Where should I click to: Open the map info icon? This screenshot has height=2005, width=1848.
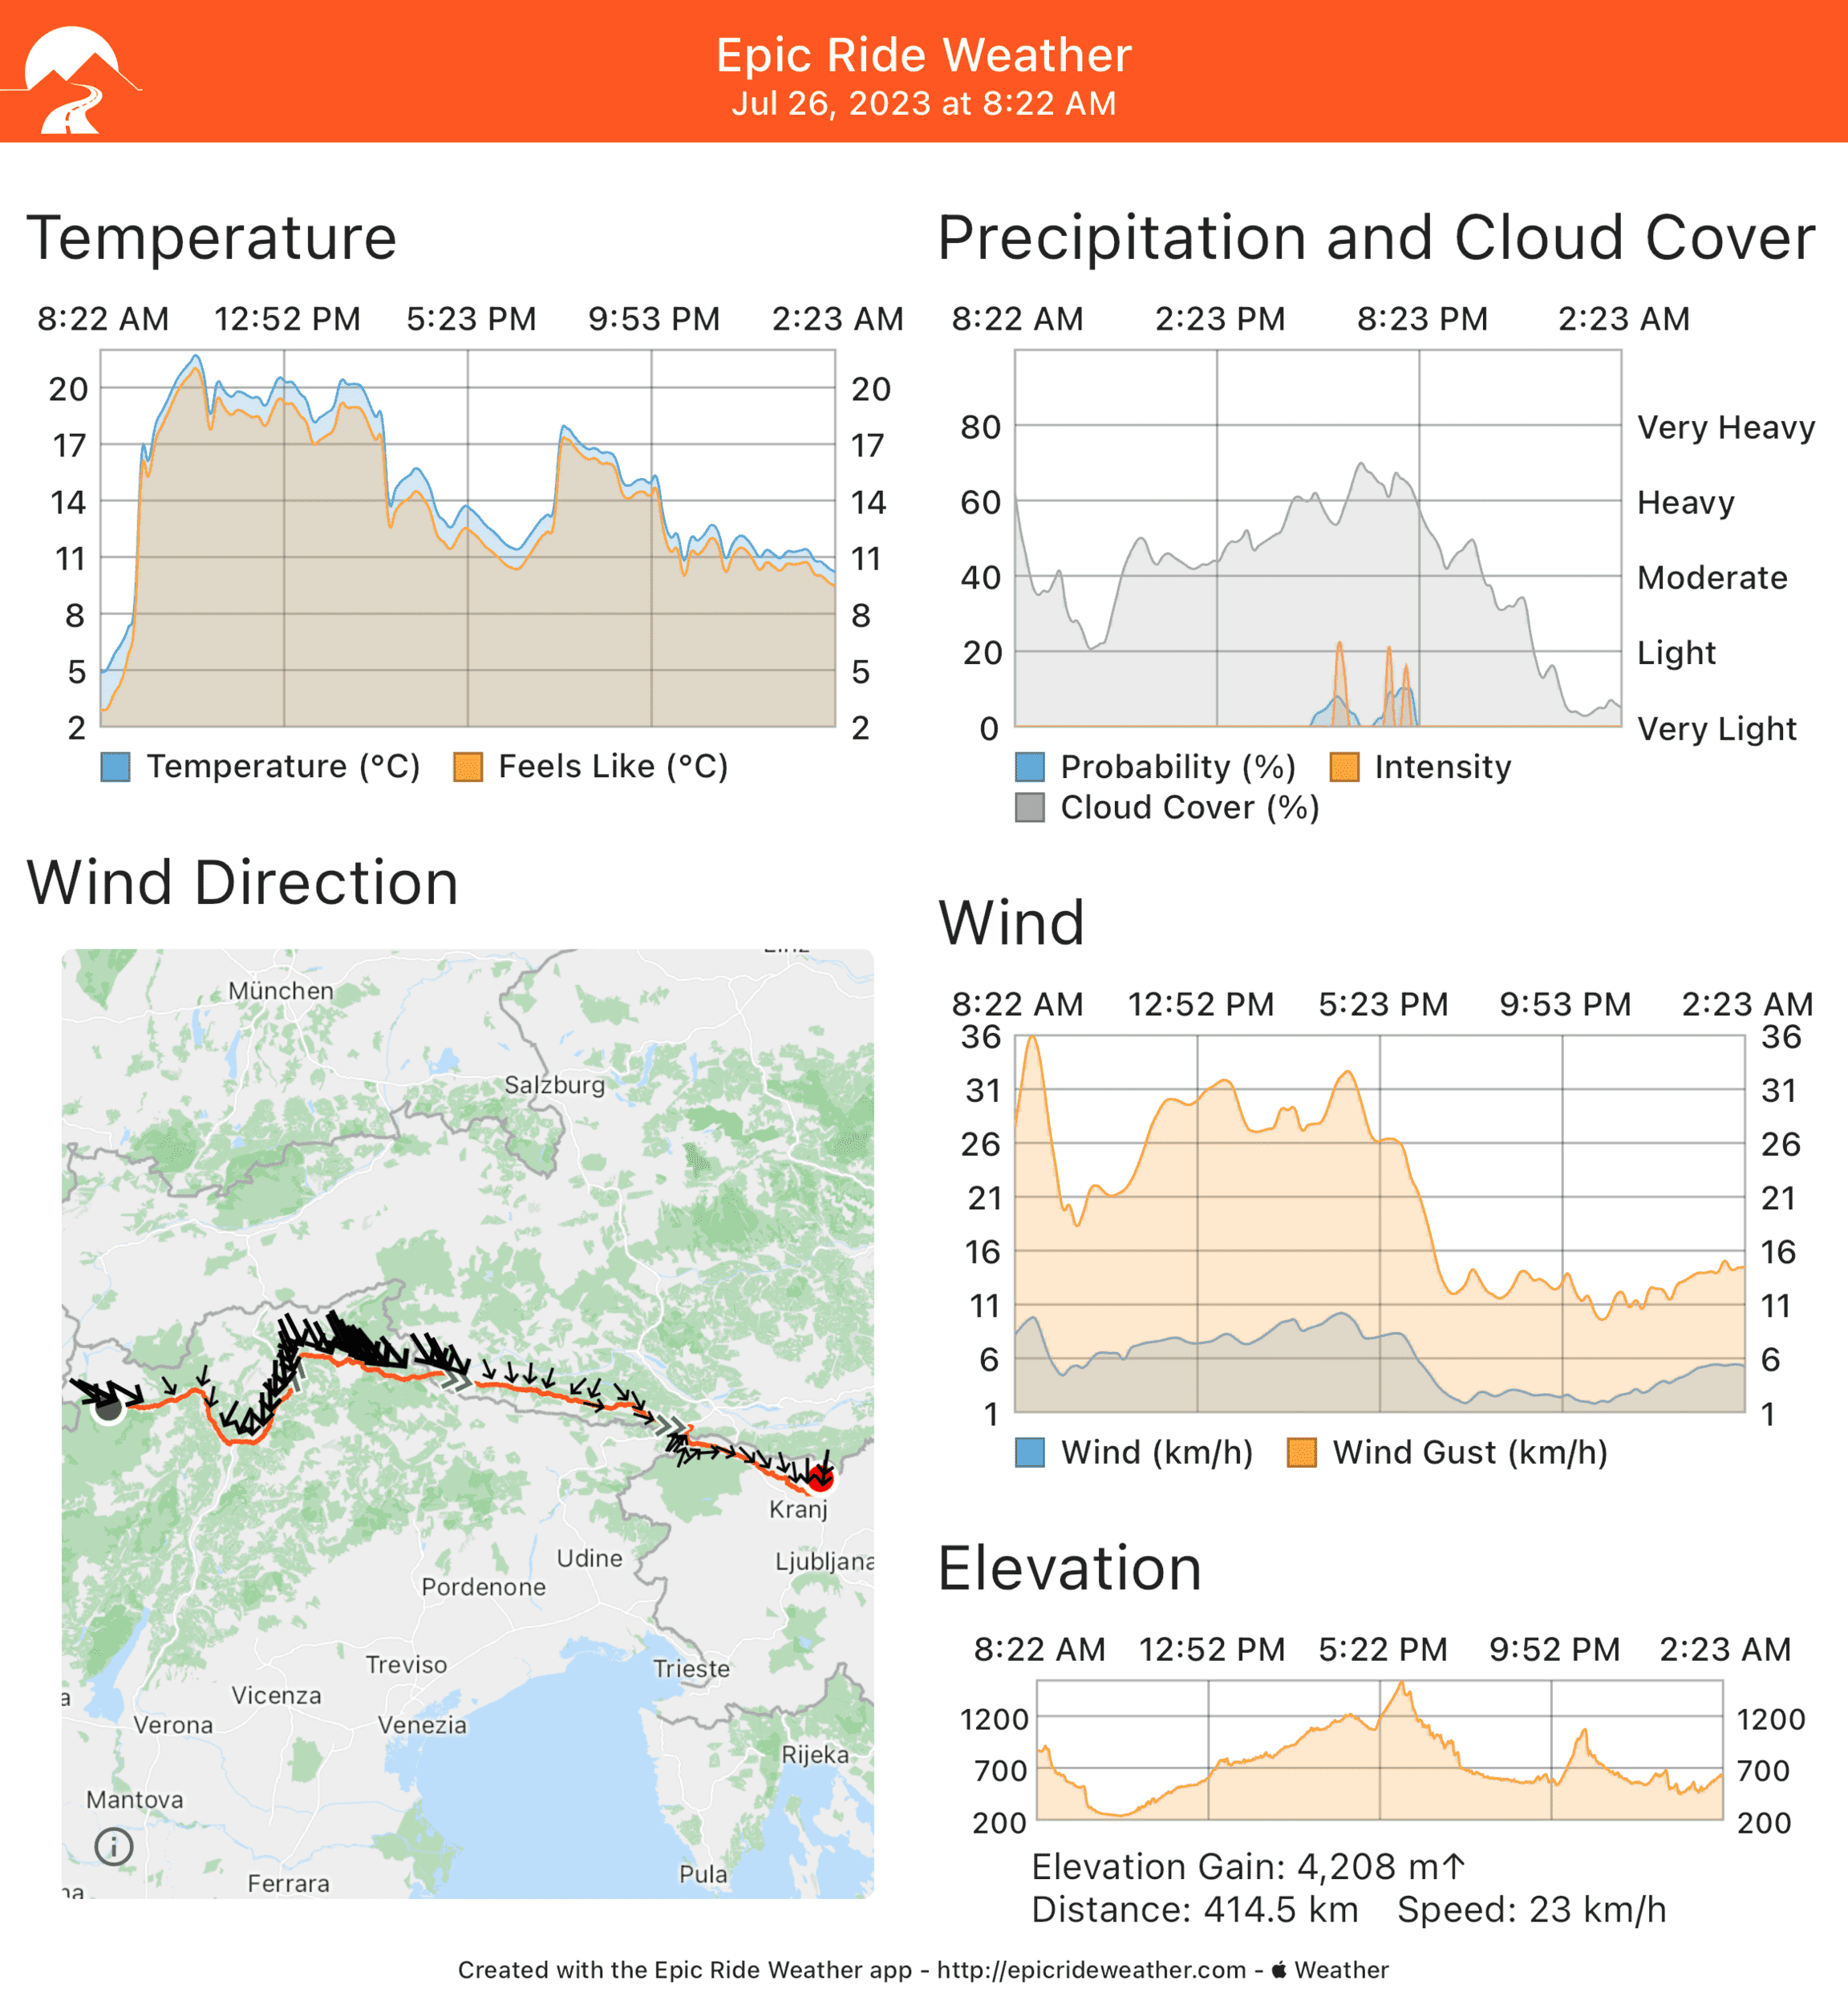pos(113,1846)
